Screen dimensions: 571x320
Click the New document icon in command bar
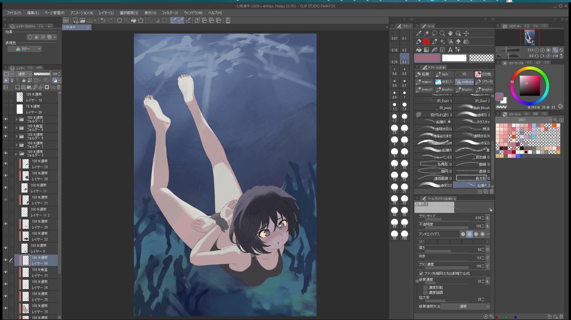point(76,20)
